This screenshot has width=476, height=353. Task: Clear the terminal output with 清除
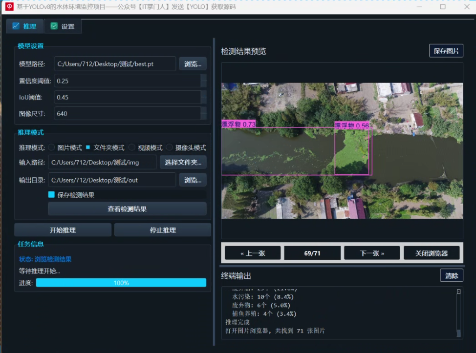452,276
